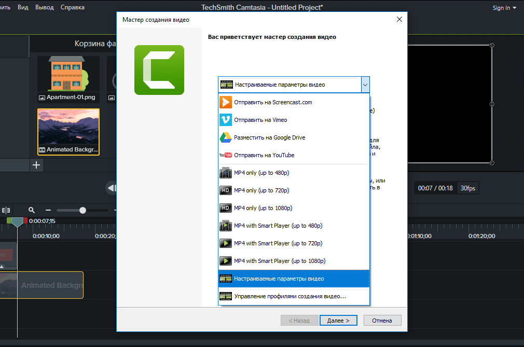Click the filmstrip icon beside Управление профилями
This screenshot has width=524, height=347.
[226, 296]
